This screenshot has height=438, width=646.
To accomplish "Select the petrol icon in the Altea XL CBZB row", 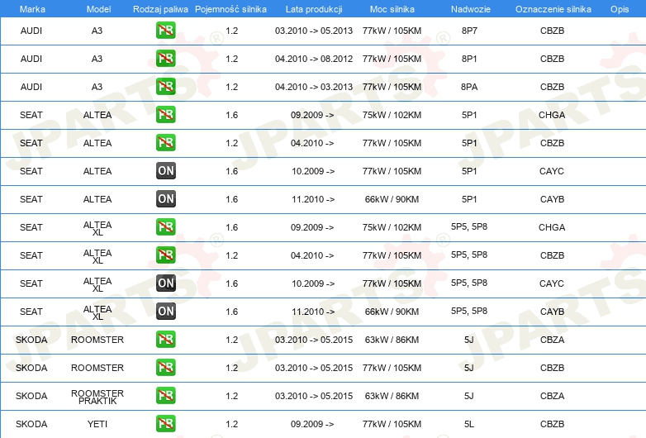I will [x=165, y=255].
